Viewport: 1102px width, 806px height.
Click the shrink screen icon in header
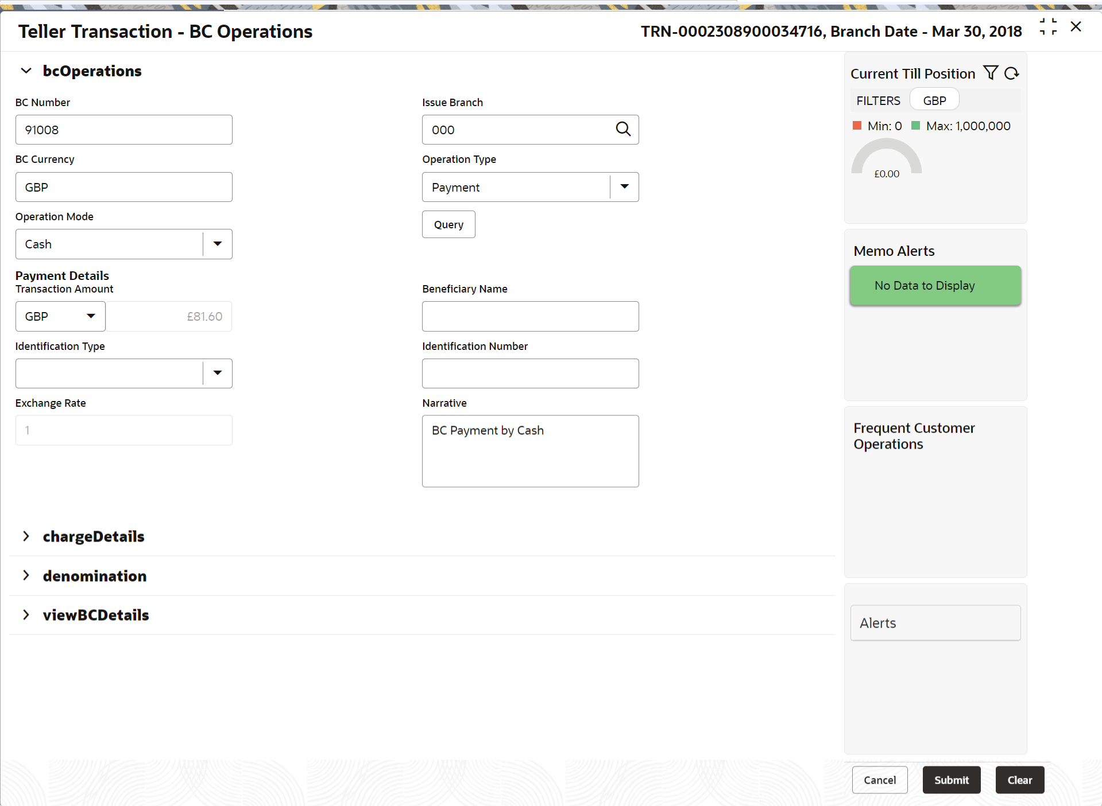click(1048, 27)
